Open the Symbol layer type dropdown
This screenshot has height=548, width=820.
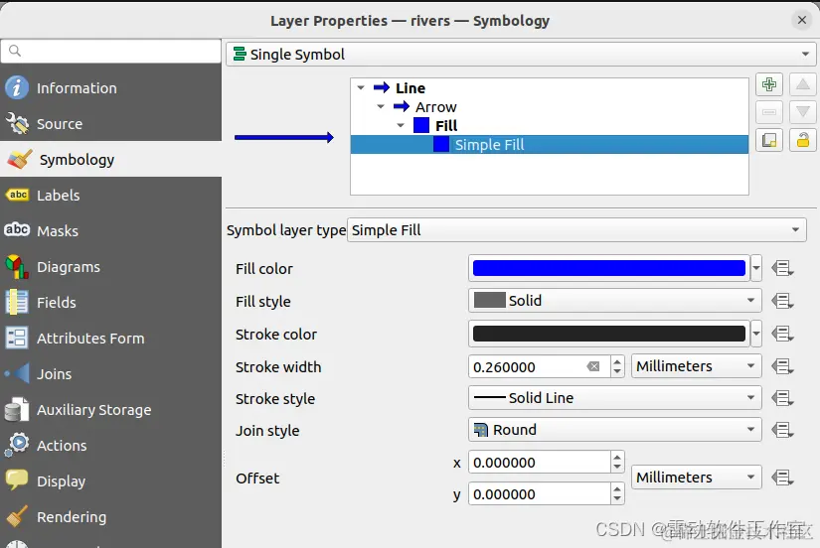[x=576, y=230]
